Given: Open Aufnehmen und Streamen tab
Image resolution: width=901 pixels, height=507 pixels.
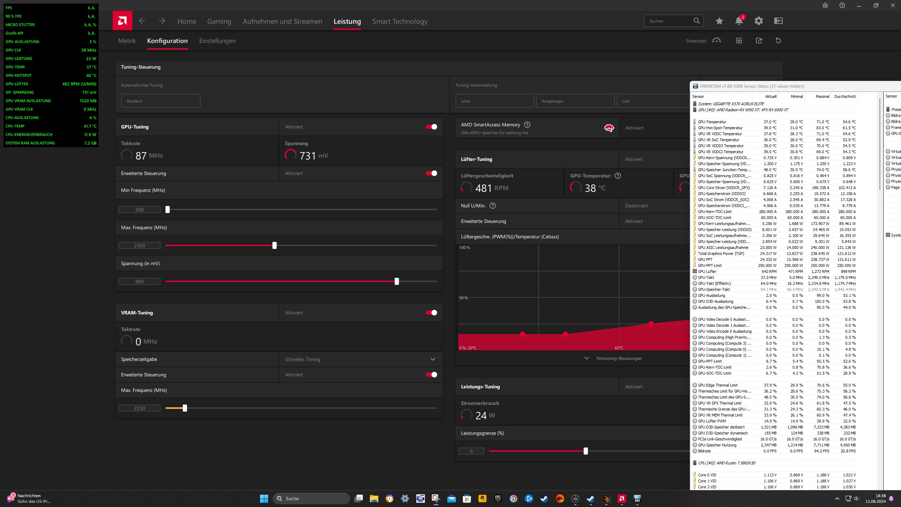Looking at the screenshot, I should tap(283, 21).
